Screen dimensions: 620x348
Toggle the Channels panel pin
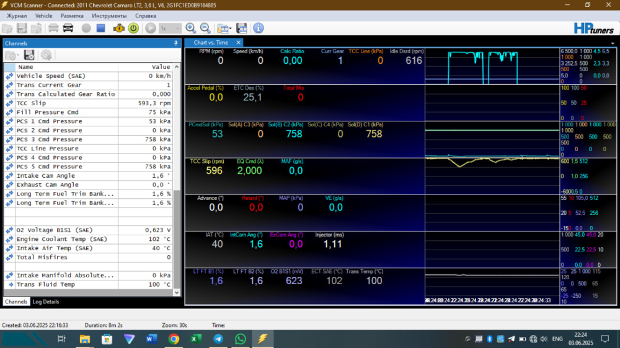click(x=176, y=43)
